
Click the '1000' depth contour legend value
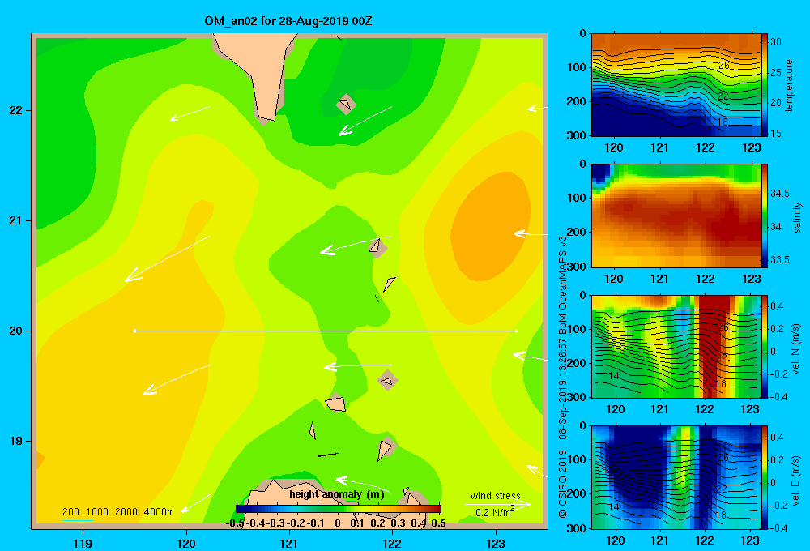point(97,512)
